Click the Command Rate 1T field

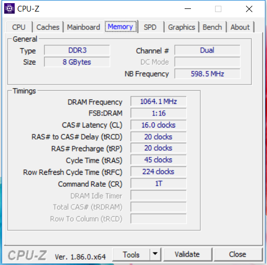tap(158, 184)
